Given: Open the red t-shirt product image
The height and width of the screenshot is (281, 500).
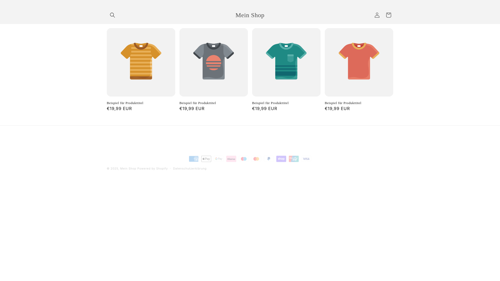Looking at the screenshot, I should point(359,62).
